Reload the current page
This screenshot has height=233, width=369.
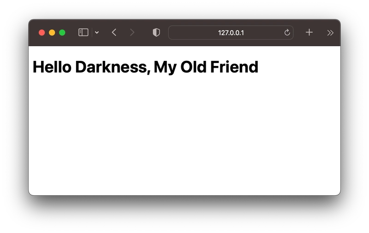[287, 32]
